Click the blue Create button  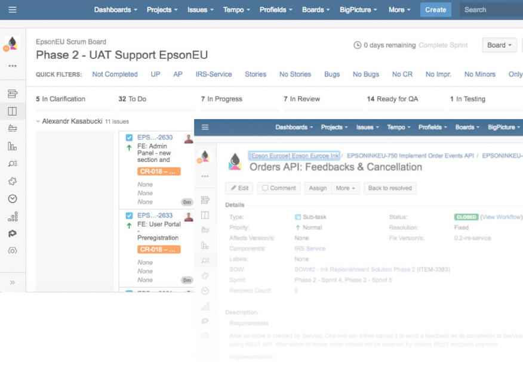435,10
